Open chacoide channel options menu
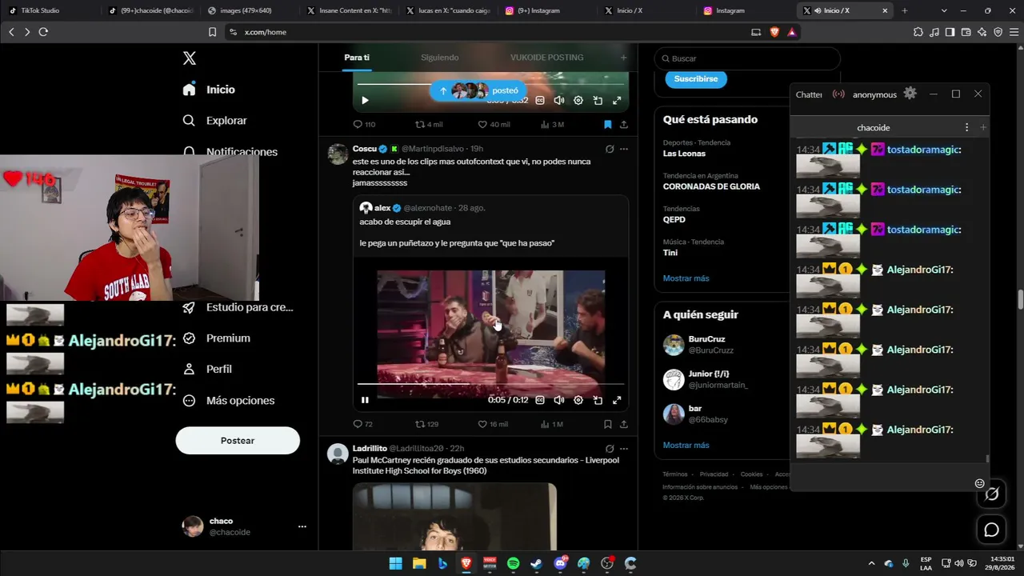1024x576 pixels. click(966, 127)
